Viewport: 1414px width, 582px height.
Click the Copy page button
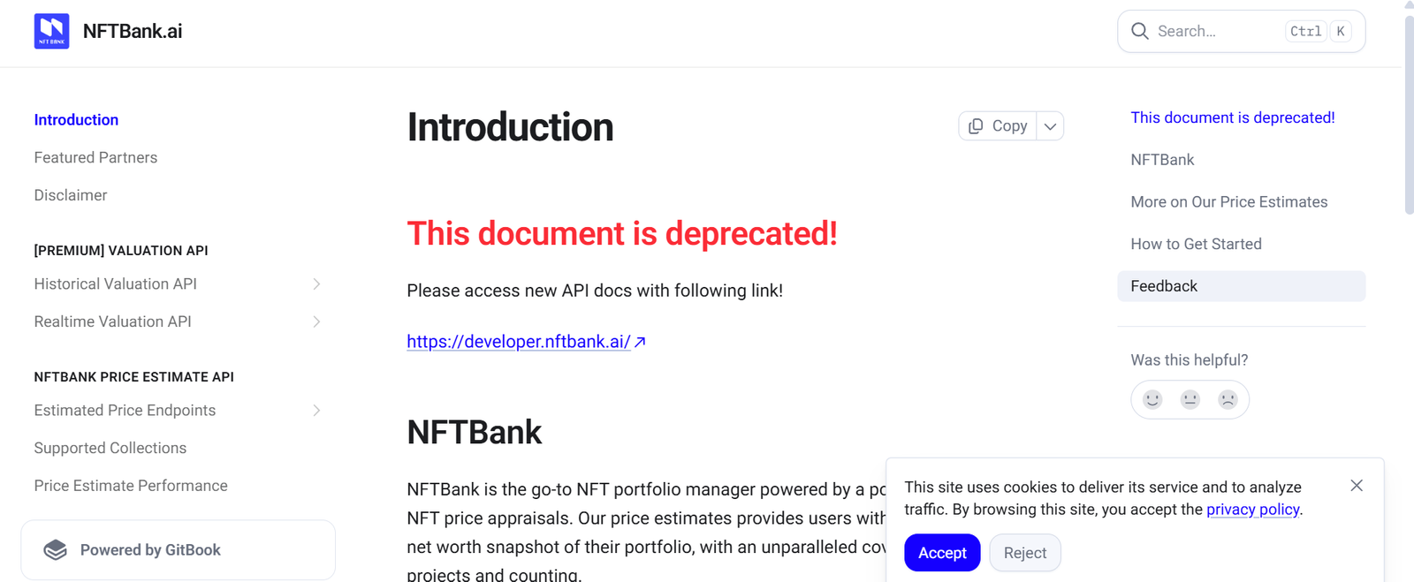click(998, 126)
